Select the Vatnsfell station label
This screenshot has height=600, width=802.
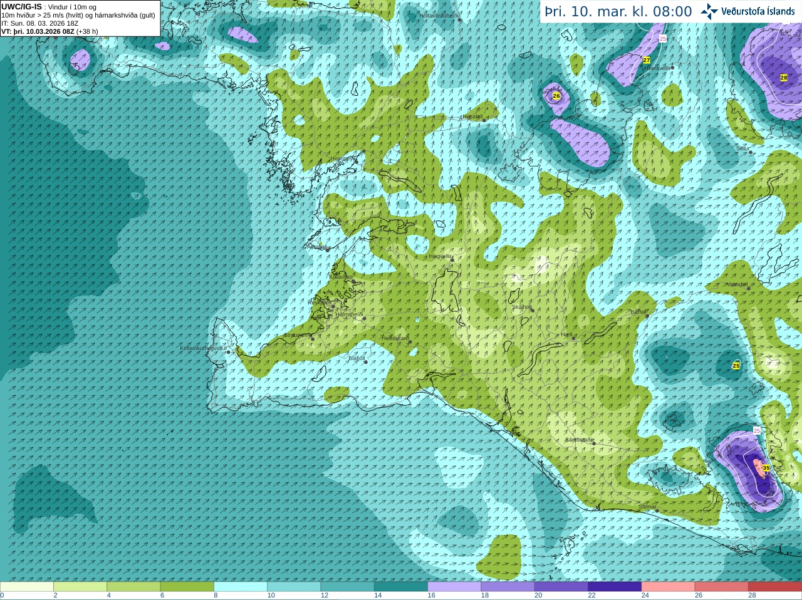737,284
